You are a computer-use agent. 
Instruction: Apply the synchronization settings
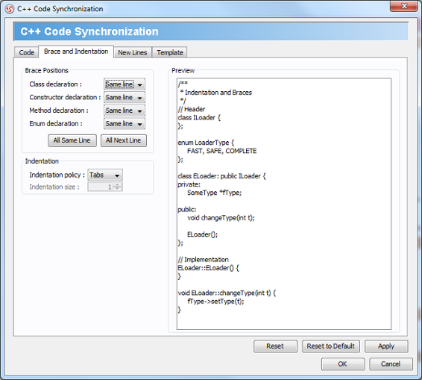pyautogui.click(x=386, y=346)
